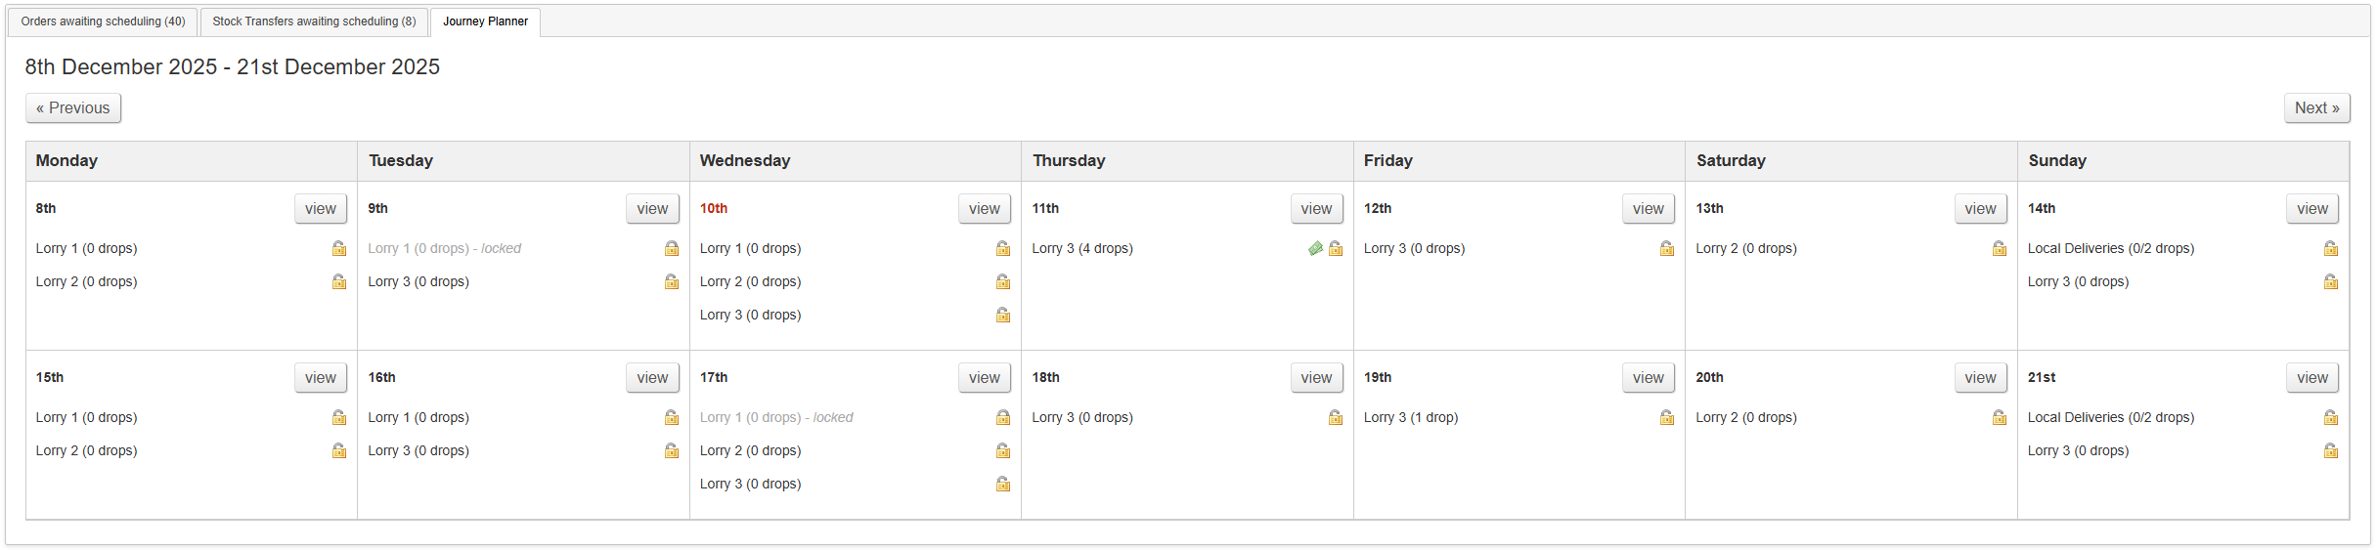This screenshot has width=2377, height=550.
Task: Click the green money icon on 11th
Action: pyautogui.click(x=1315, y=249)
